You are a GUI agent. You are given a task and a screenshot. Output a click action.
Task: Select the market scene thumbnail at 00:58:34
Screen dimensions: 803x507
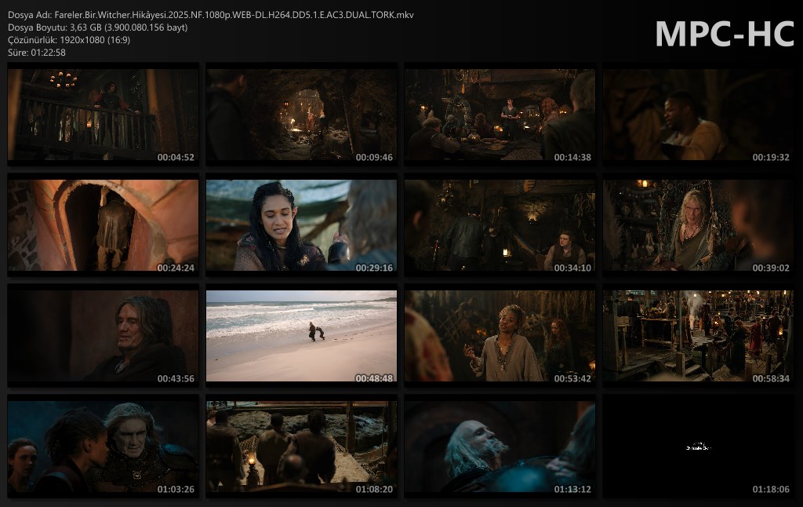coord(698,336)
